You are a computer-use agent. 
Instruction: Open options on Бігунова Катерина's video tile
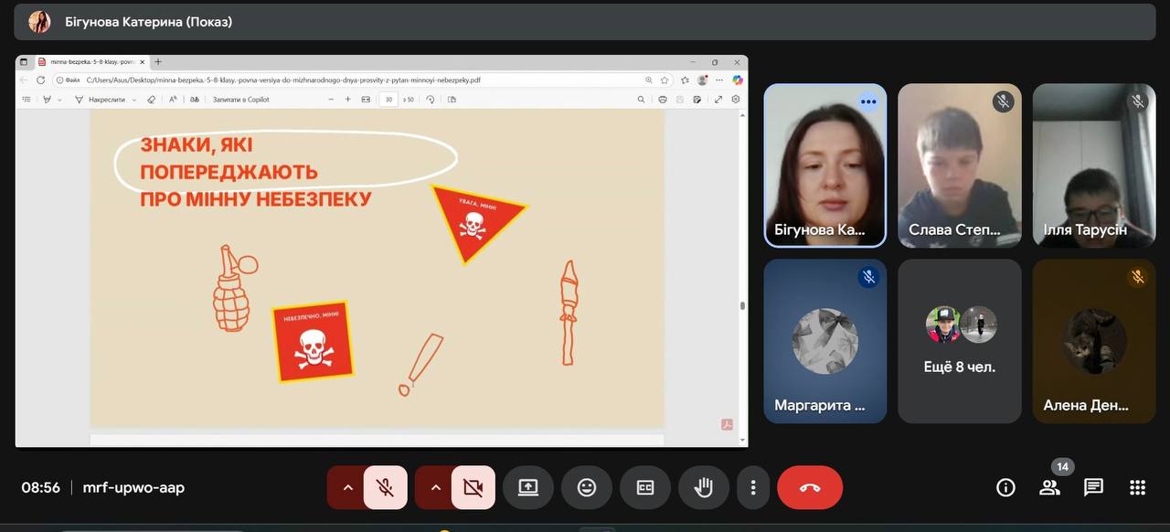(x=867, y=101)
